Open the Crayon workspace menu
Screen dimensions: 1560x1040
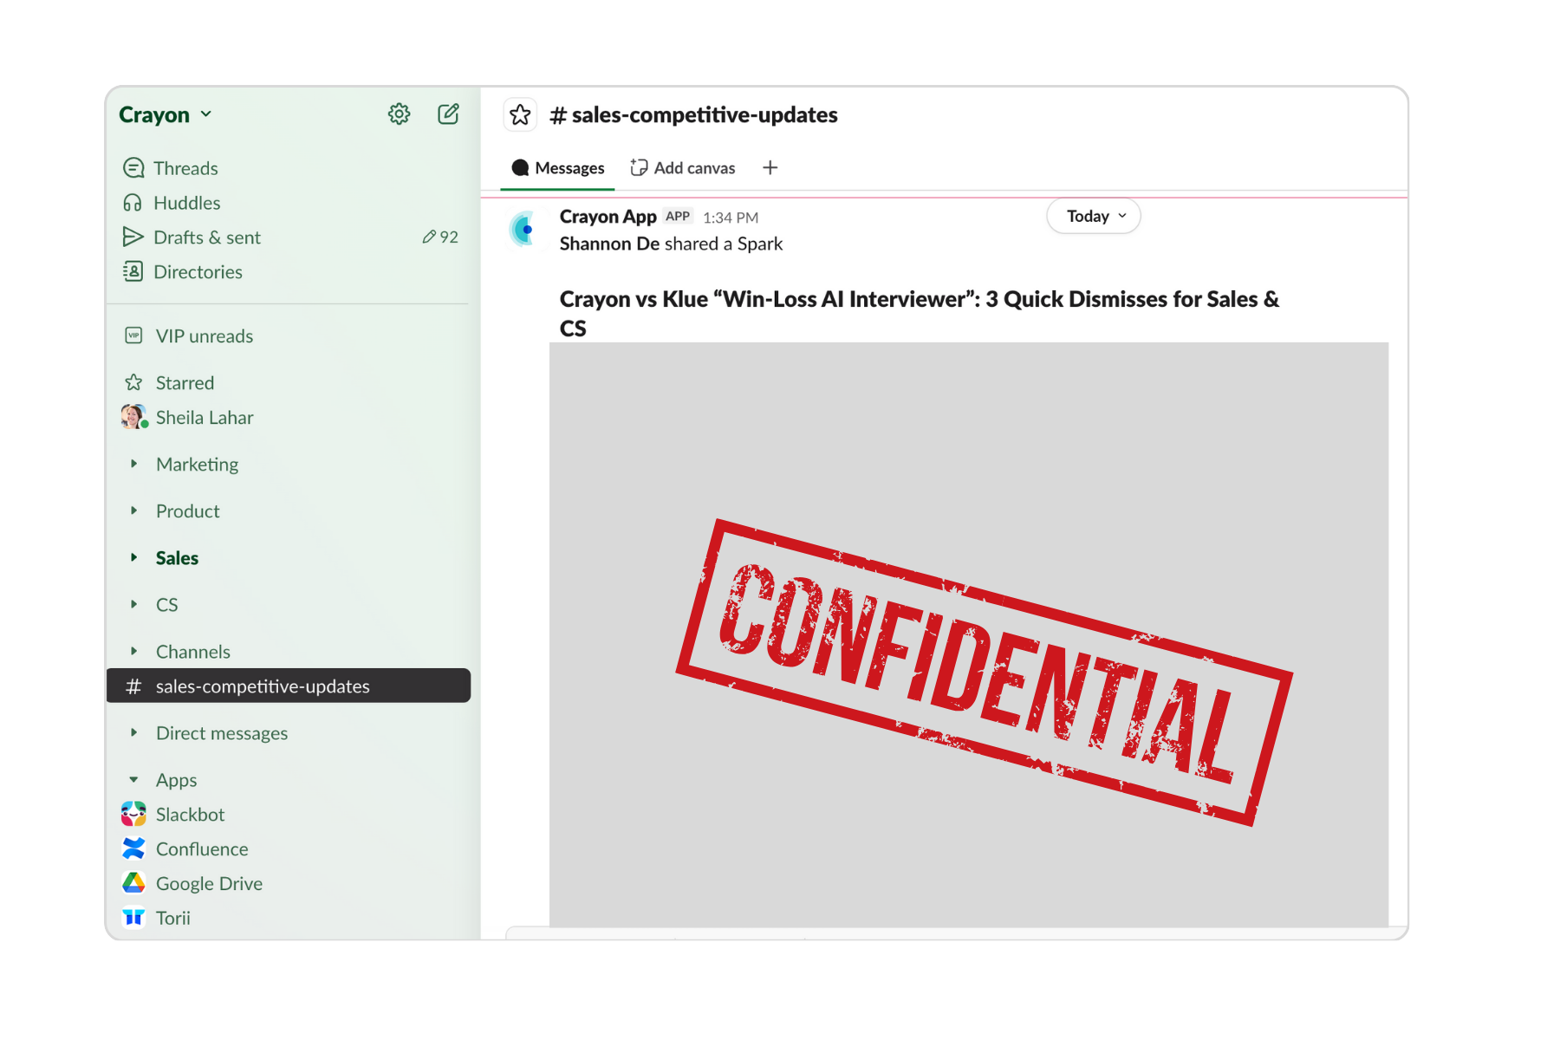[x=166, y=114]
